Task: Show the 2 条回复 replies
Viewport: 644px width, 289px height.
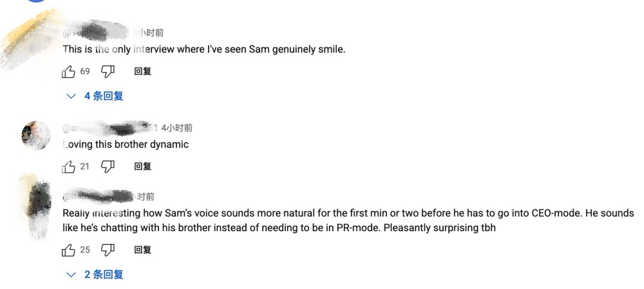Action: point(95,274)
